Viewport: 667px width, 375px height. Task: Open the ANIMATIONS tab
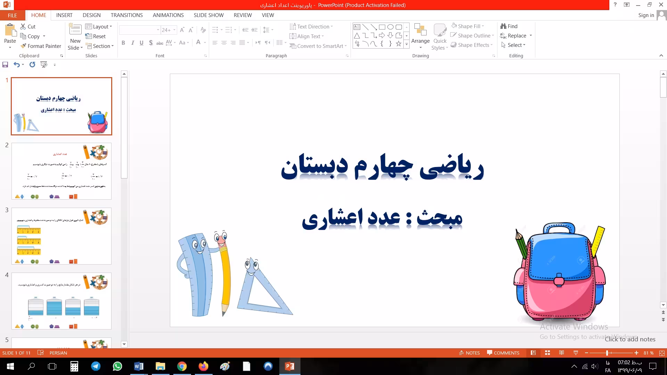(x=168, y=15)
